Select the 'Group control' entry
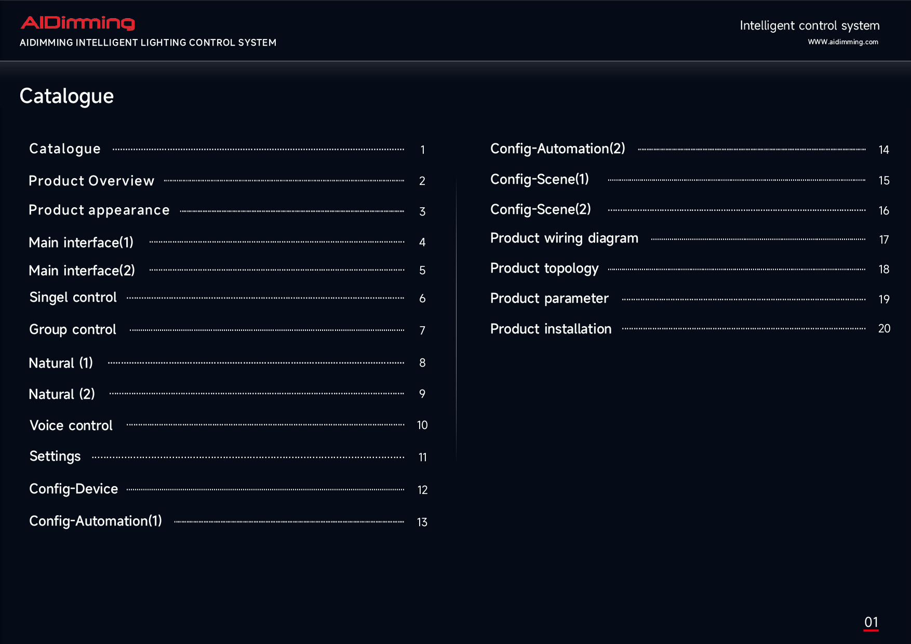Viewport: 911px width, 644px height. tap(73, 330)
